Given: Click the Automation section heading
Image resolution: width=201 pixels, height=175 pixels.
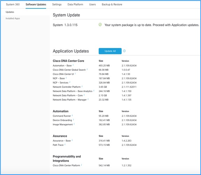Looking at the screenshot, I should click(61, 111).
